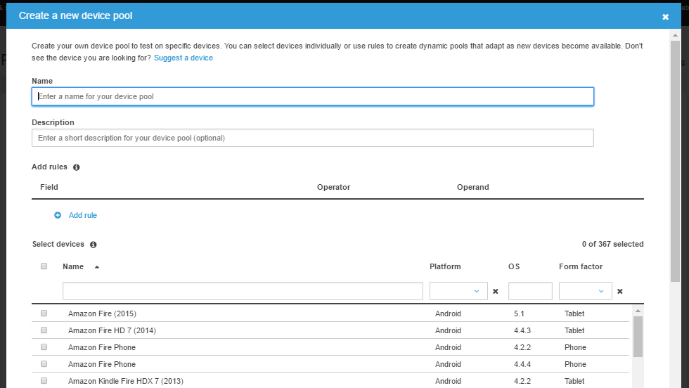Check the Amazon Fire (2015) checkbox
Viewport: 689px width, 388px height.
44,313
